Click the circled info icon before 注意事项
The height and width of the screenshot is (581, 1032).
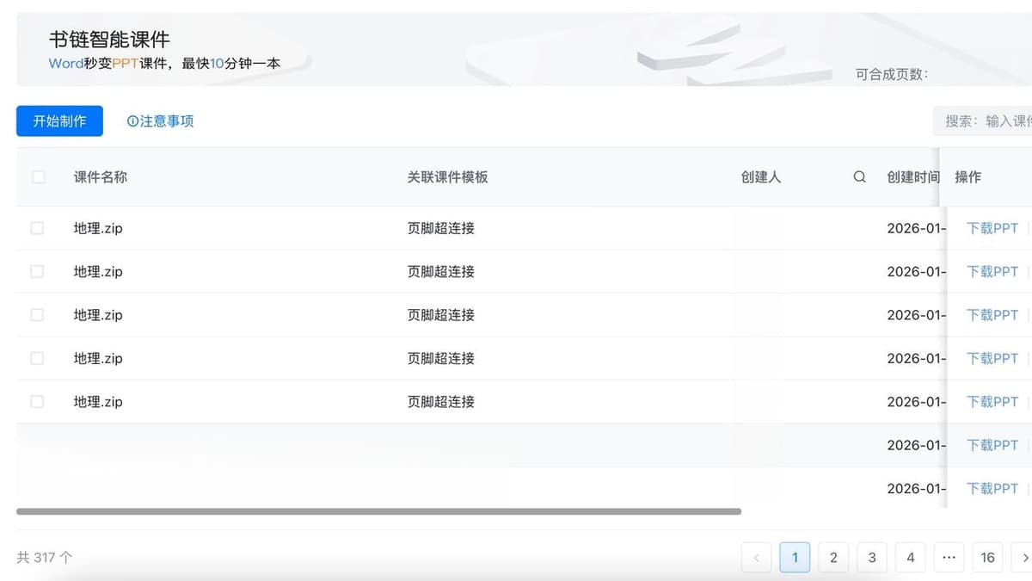pos(131,121)
